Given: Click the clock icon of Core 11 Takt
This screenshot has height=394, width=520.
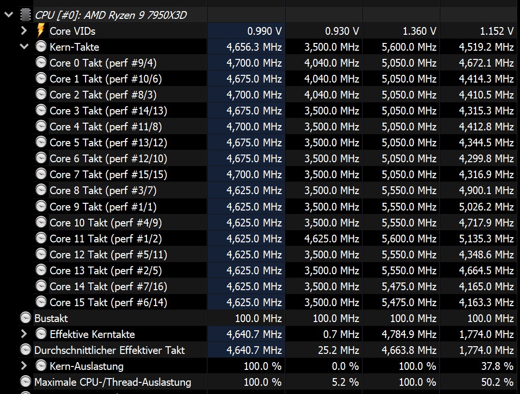Looking at the screenshot, I should [41, 238].
